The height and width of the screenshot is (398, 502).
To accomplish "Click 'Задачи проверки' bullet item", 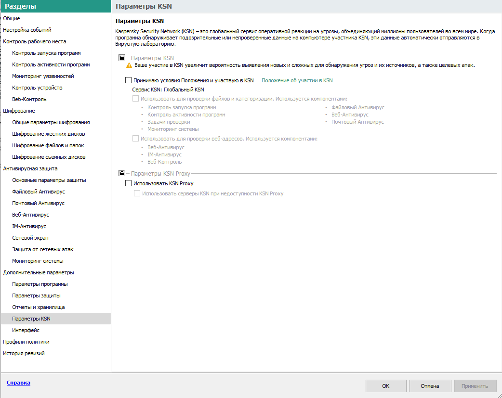I will click(169, 122).
